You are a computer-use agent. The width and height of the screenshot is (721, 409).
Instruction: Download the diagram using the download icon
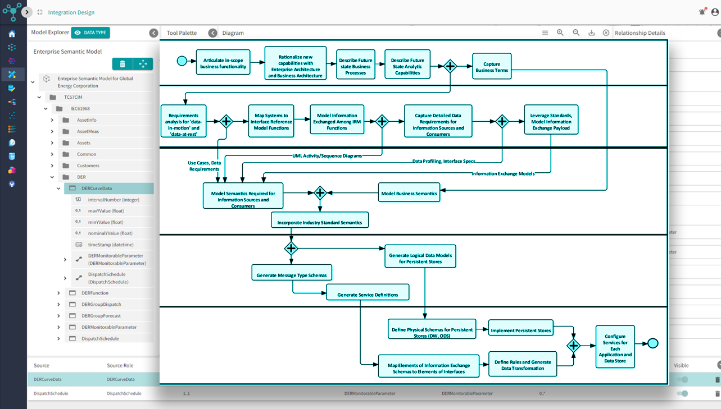click(x=591, y=33)
